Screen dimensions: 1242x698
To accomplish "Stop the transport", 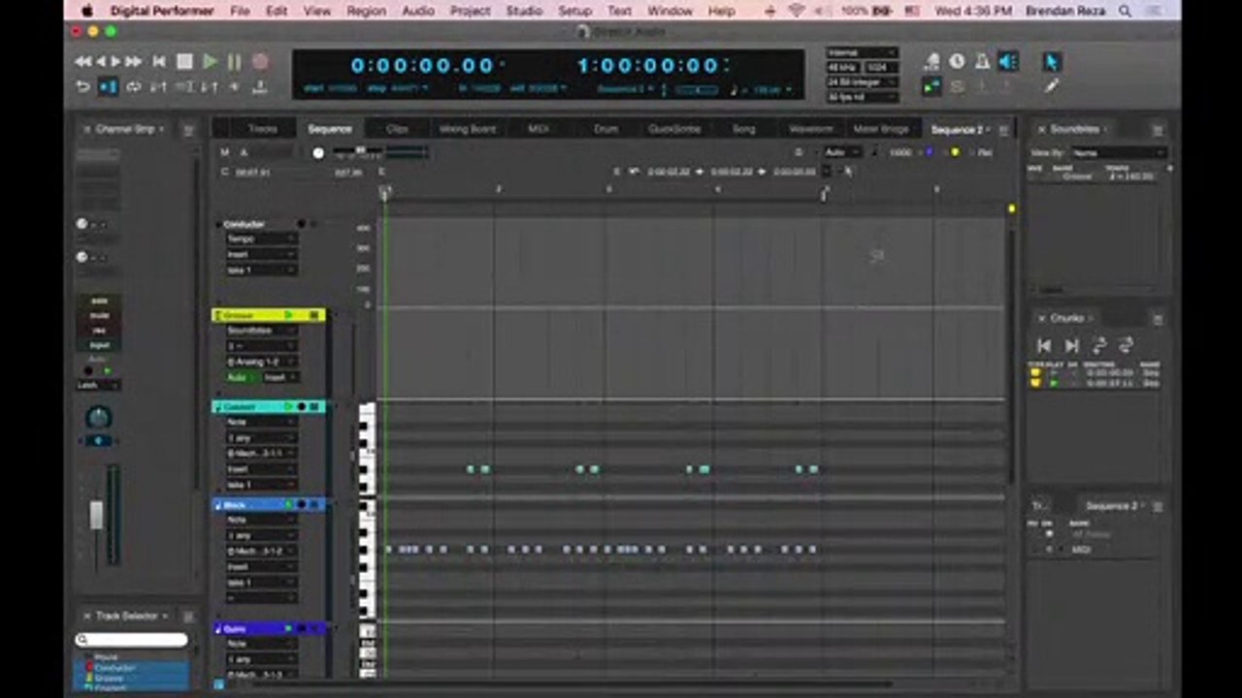I will click(184, 62).
